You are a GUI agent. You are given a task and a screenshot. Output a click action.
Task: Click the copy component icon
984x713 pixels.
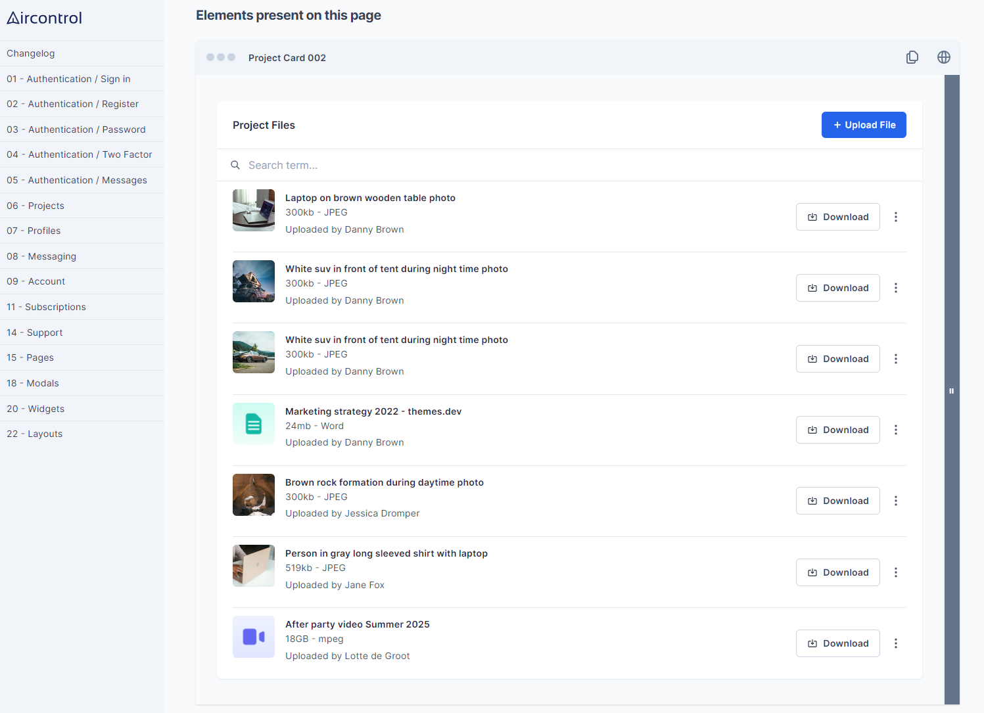[x=912, y=57]
